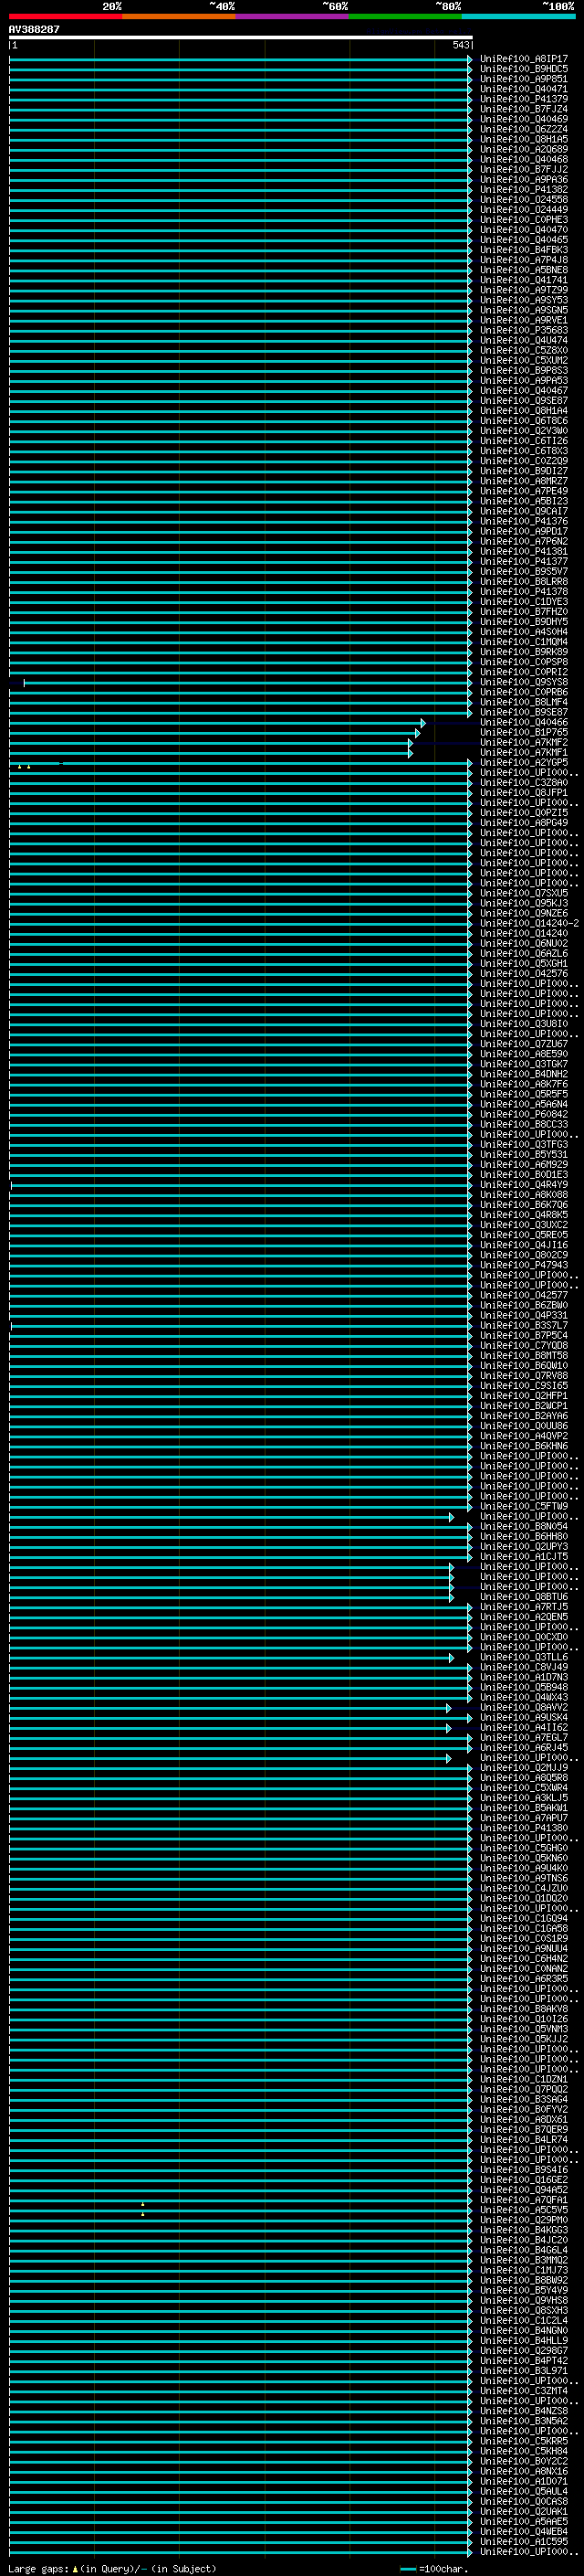Click the green 80% identity legend segment
The image size is (584, 2576).
pos(405,16)
